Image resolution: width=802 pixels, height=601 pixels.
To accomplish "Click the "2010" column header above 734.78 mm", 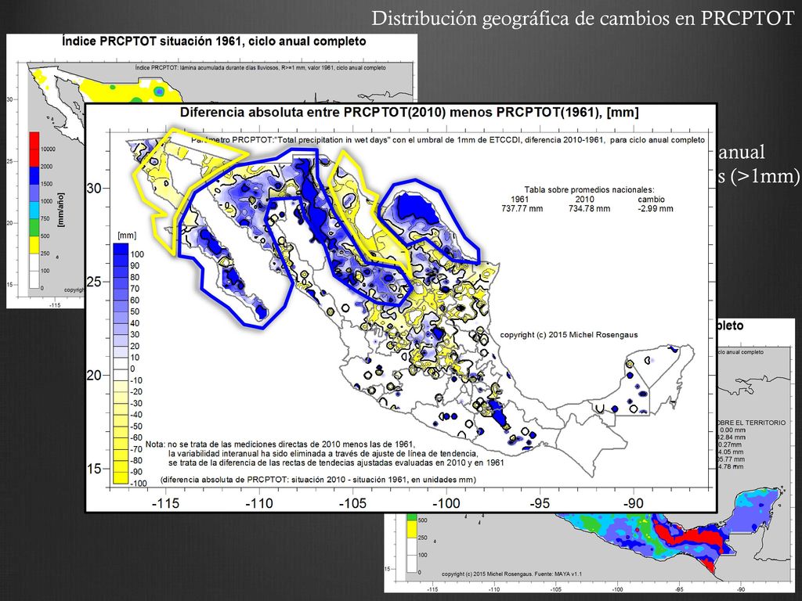I will coord(584,200).
